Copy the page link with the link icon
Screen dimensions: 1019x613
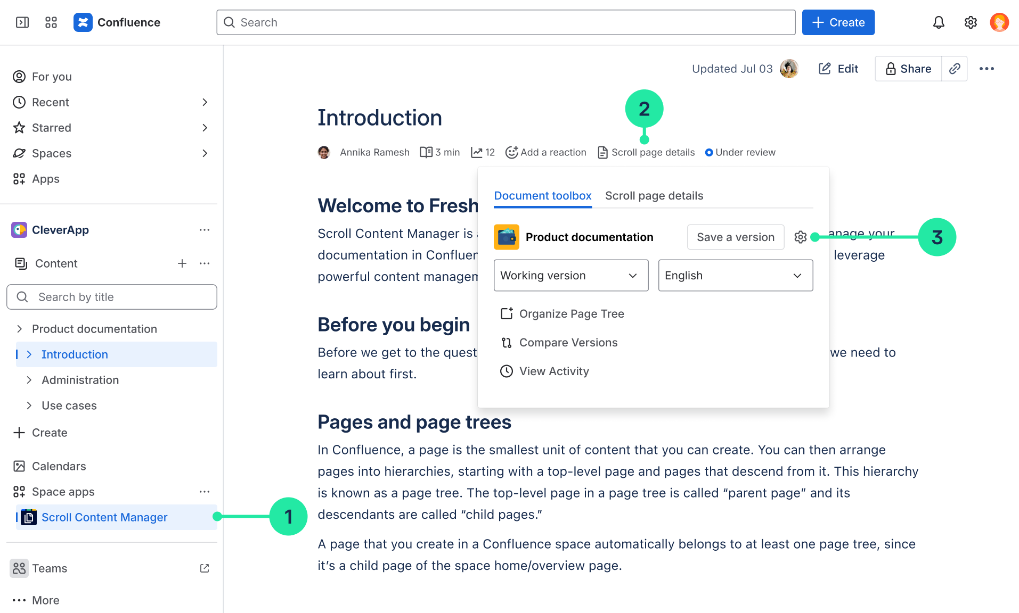(x=955, y=69)
